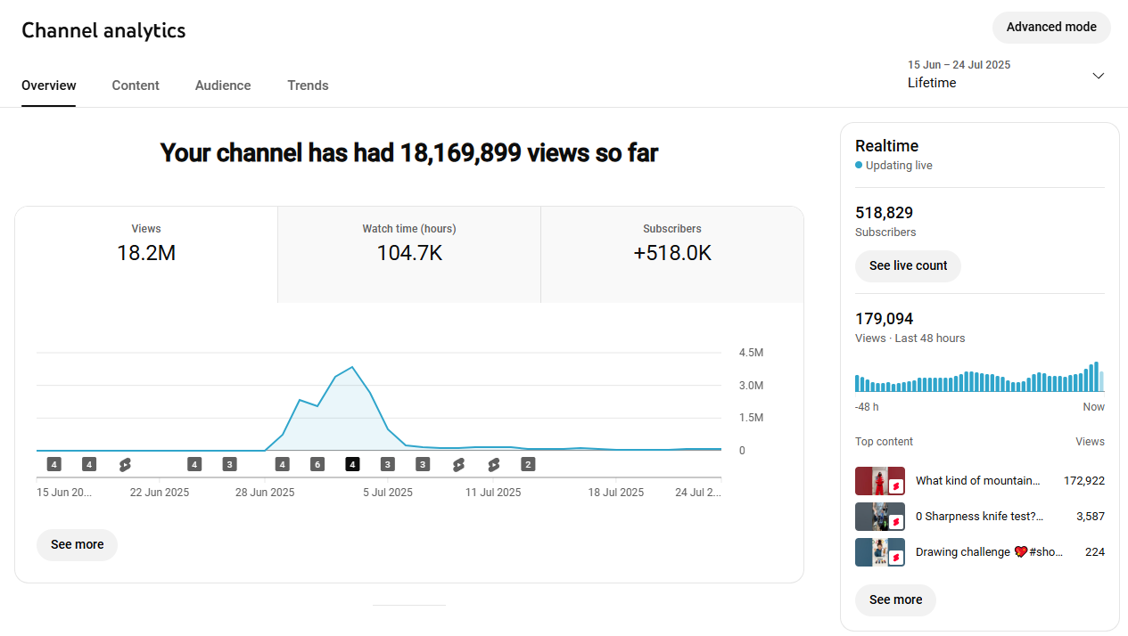Go to the Trends tab
The height and width of the screenshot is (636, 1128).
click(308, 86)
